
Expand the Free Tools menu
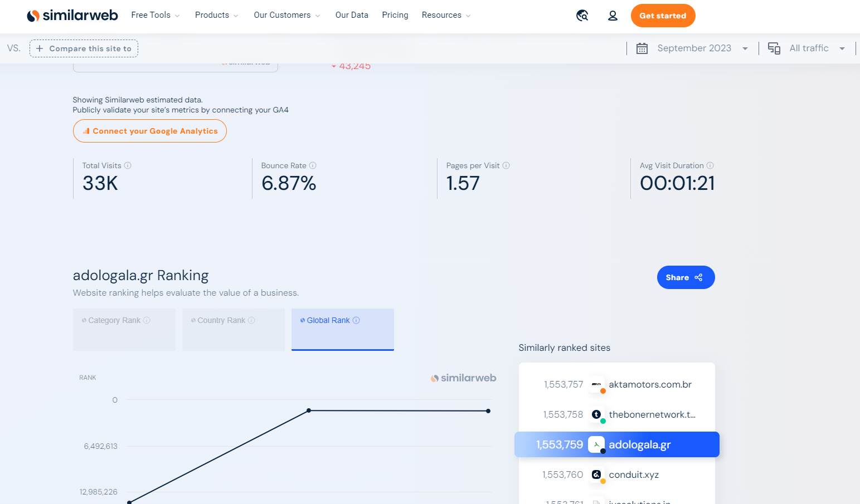[156, 15]
